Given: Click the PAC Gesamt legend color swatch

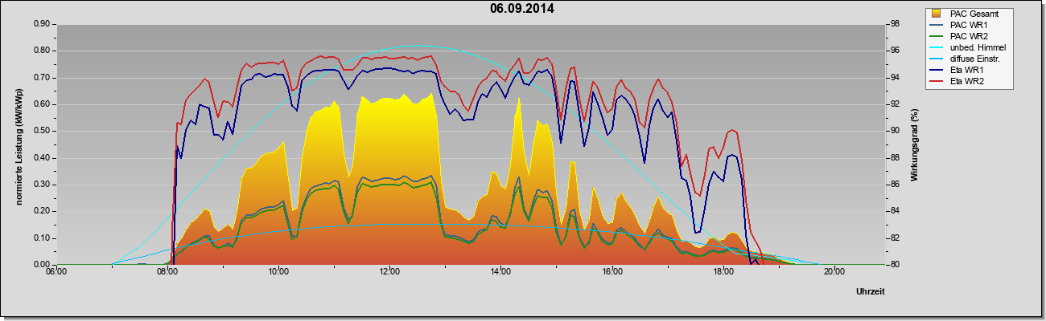Looking at the screenshot, I should 937,14.
